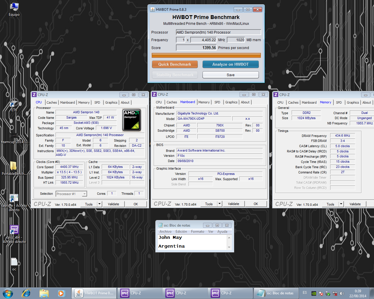Click the Core Voltage value 1.696 V
This screenshot has height=299, width=374.
coord(106,128)
